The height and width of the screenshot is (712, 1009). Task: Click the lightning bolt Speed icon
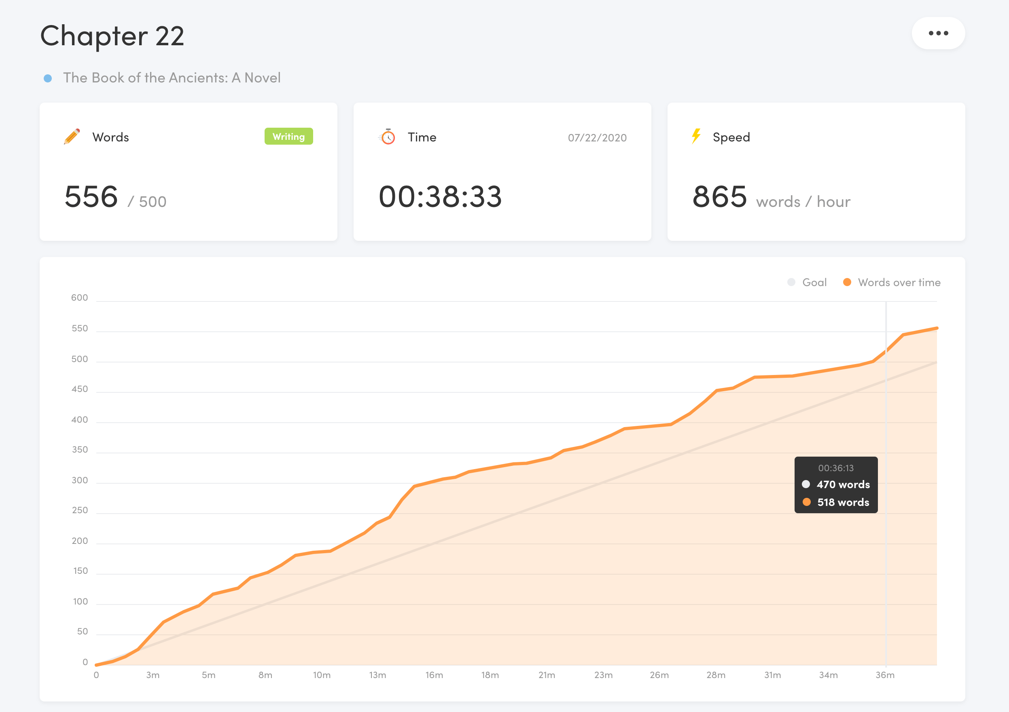pyautogui.click(x=696, y=136)
